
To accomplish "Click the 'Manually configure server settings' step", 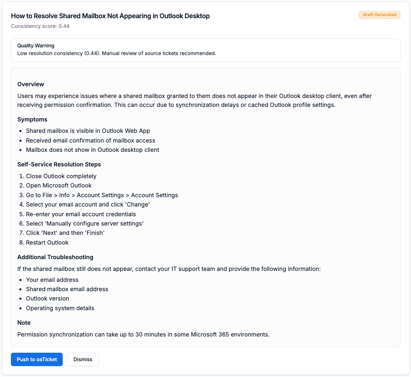I will pos(85,224).
